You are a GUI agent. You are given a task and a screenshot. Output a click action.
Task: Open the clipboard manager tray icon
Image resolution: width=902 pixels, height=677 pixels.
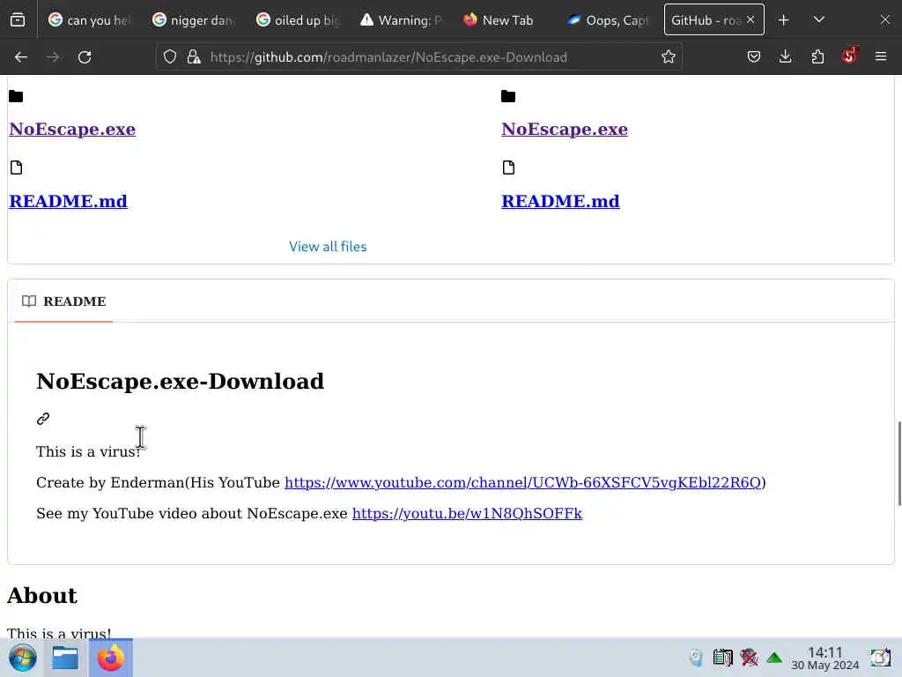(722, 658)
